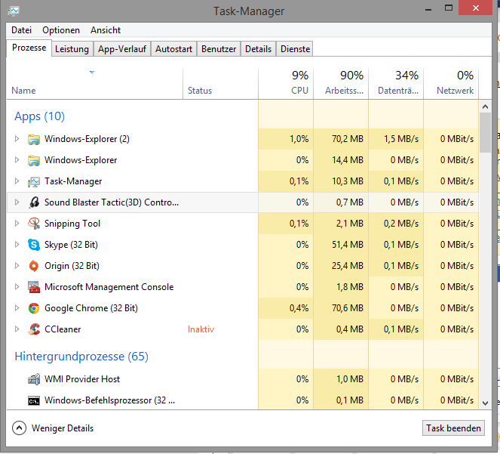Click the Windows-Befehlsprozessor console icon
The image size is (500, 454).
(33, 400)
